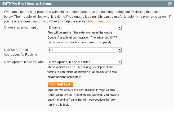Click the Run Self Test button
The width and height of the screenshot is (174, 113).
coord(60,84)
